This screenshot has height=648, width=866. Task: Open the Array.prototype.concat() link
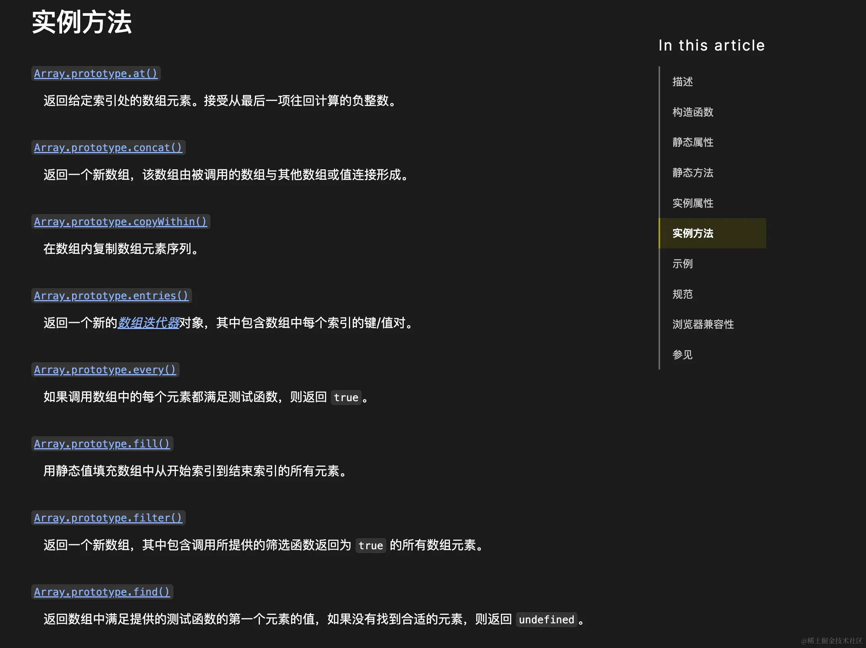[x=108, y=148]
